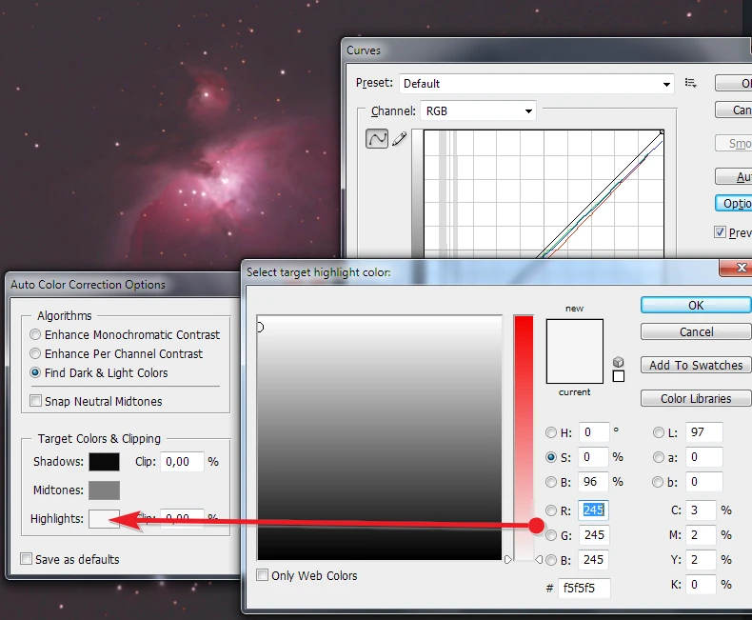Select Enhance Monochromatic Contrast algorithm
The width and height of the screenshot is (752, 620).
(36, 335)
